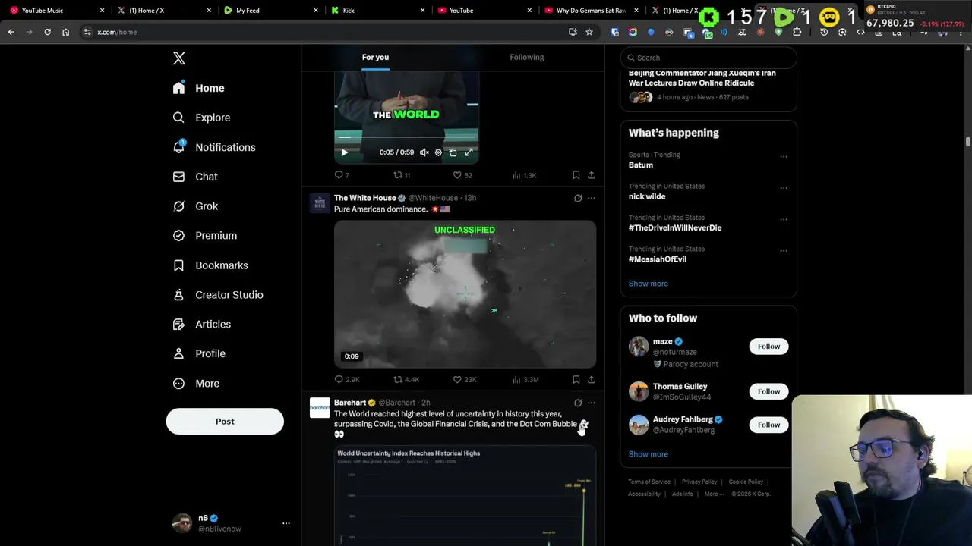Open Explore from the sidebar

[201, 118]
